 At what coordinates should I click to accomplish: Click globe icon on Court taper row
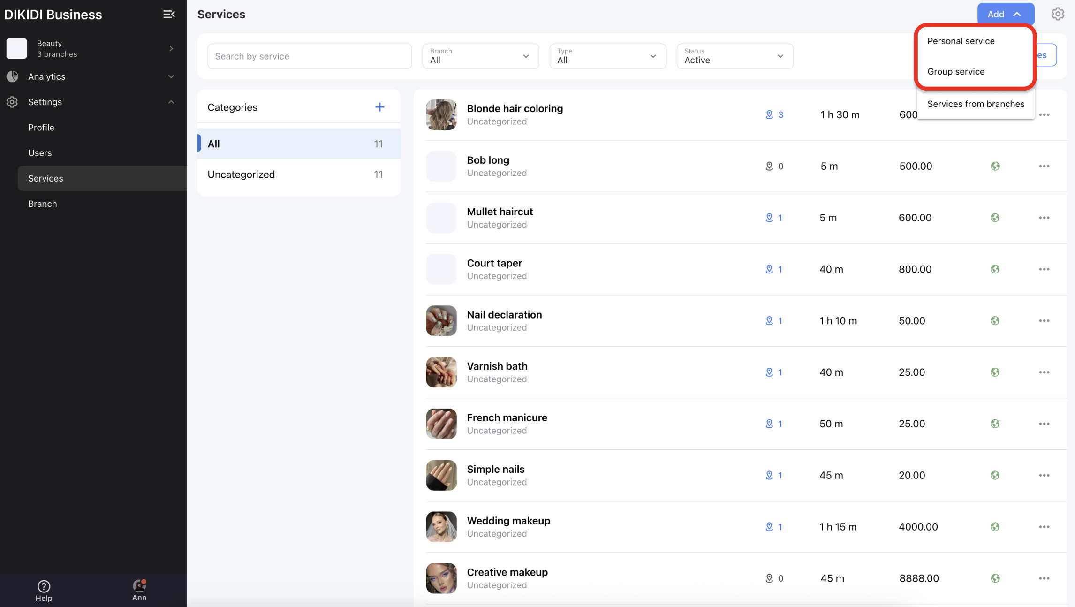pos(995,269)
